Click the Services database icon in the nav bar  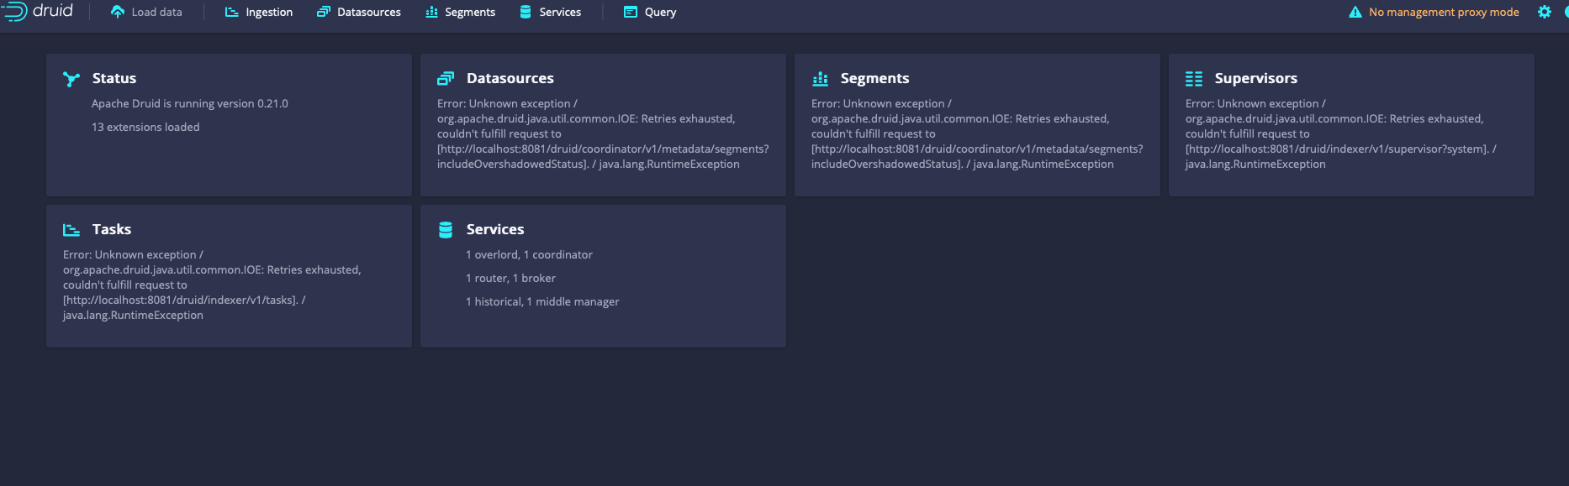point(526,12)
